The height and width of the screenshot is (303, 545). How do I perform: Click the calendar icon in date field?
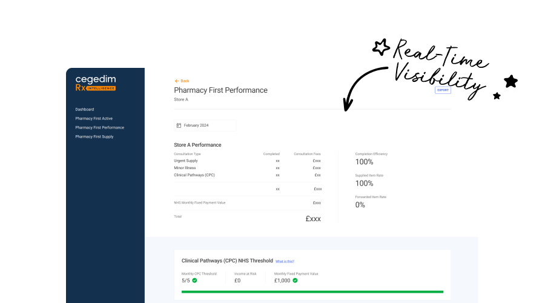coord(179,125)
